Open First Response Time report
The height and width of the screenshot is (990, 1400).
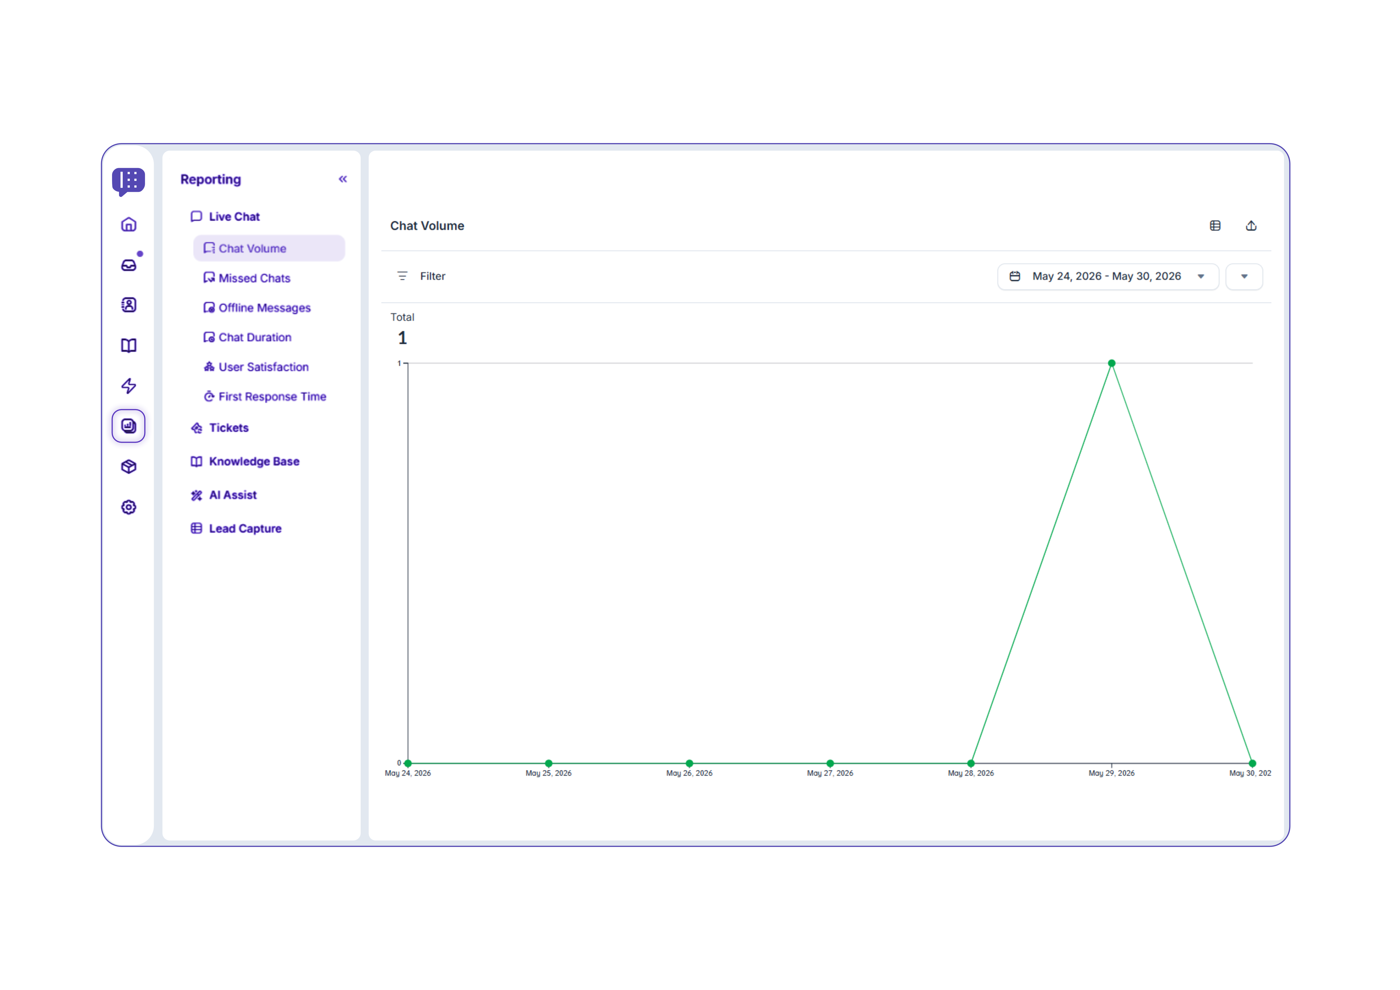coord(265,397)
